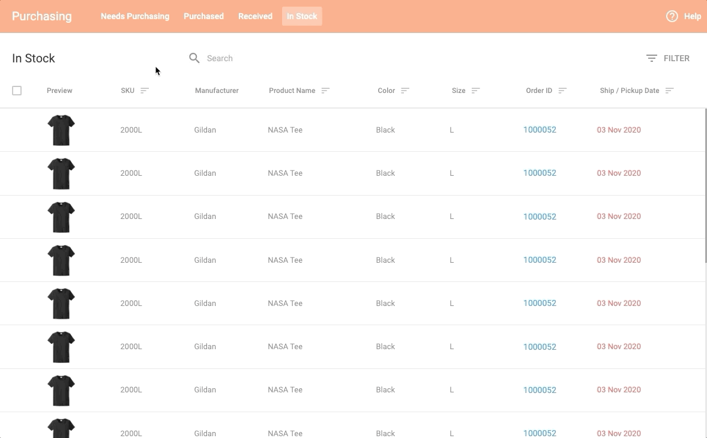This screenshot has height=438, width=707.
Task: Expand sorting options on the Manufacturer column
Action: [217, 91]
